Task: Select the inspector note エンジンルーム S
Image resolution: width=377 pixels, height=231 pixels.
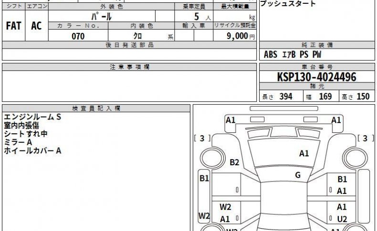Action: pyautogui.click(x=32, y=117)
